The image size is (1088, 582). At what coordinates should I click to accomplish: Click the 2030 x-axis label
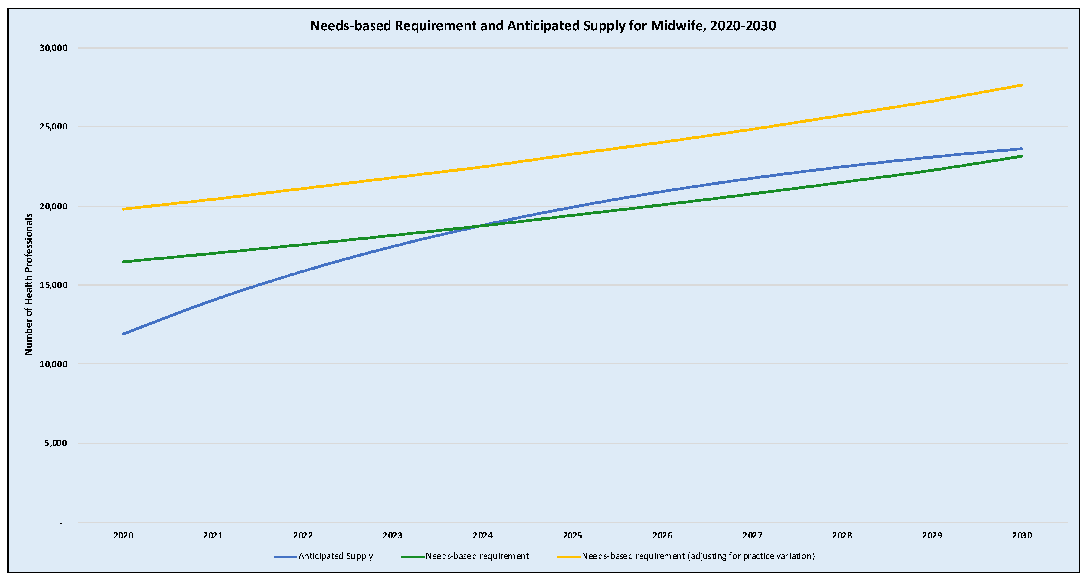tap(1022, 535)
